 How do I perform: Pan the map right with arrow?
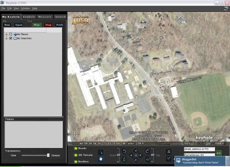[141, 155]
